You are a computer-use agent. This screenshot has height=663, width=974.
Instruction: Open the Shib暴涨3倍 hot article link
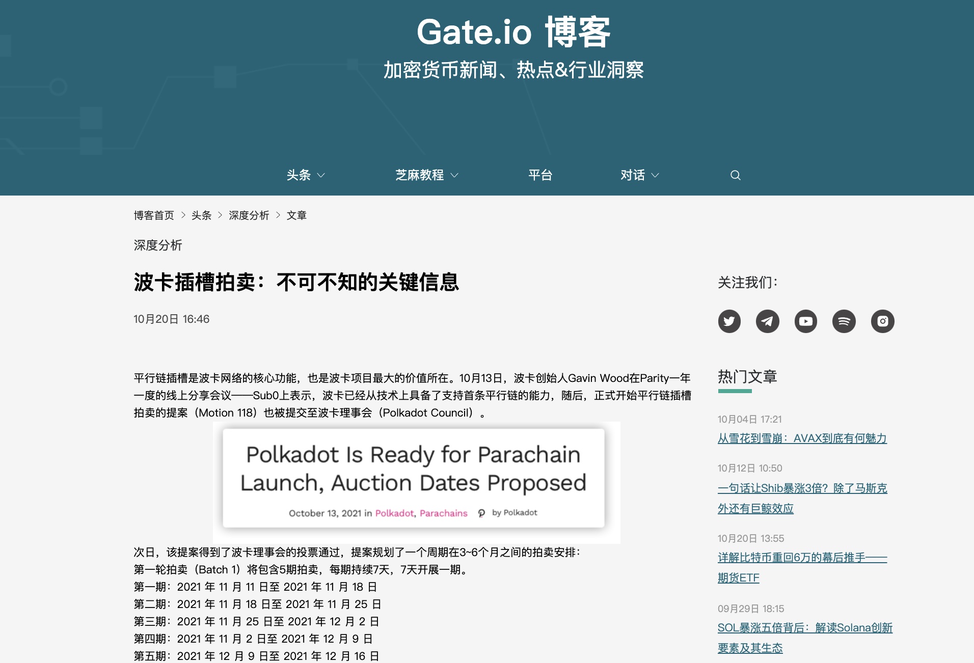pyautogui.click(x=802, y=499)
